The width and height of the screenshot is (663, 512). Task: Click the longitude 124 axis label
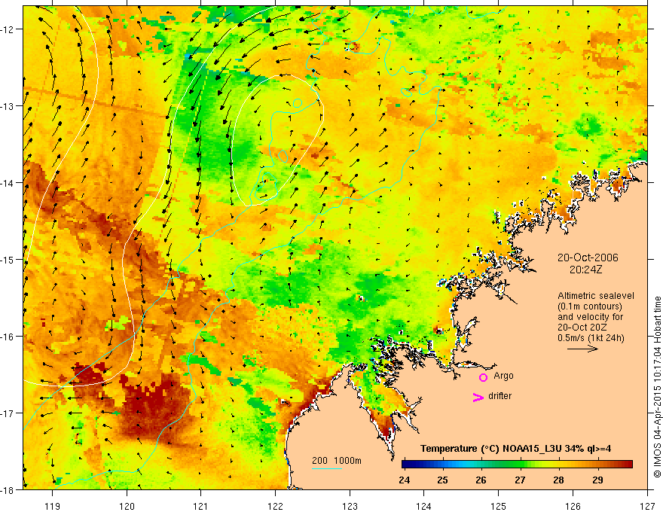(x=424, y=506)
